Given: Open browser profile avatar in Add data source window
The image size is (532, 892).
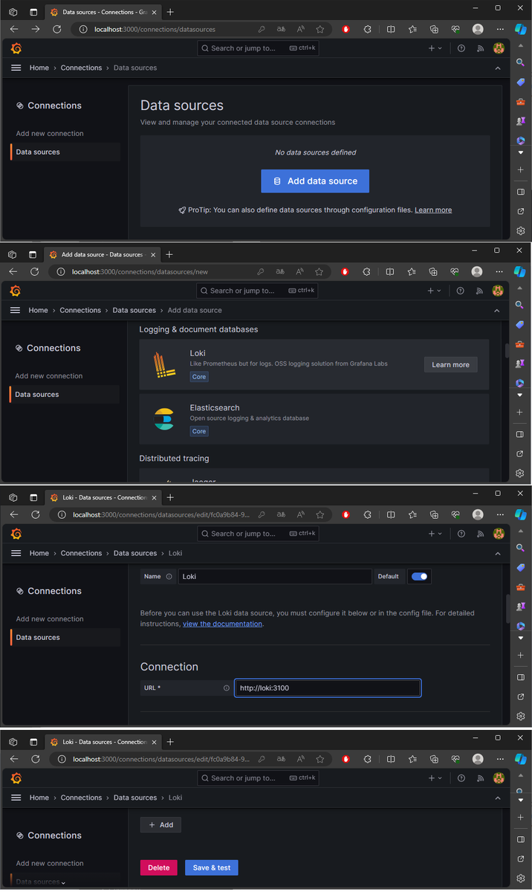Looking at the screenshot, I should [477, 271].
